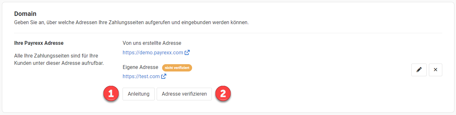Click the 'Eigene Adresse' label

point(140,67)
